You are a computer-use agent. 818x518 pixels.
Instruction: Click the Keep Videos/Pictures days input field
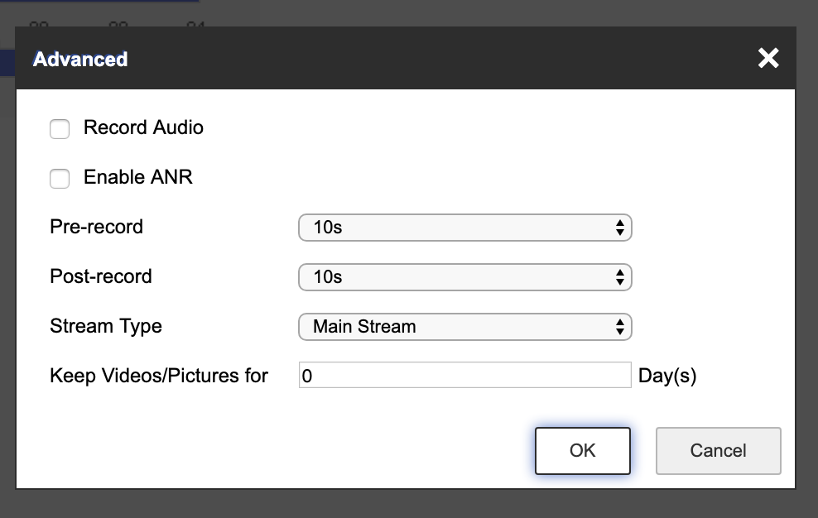coord(464,376)
